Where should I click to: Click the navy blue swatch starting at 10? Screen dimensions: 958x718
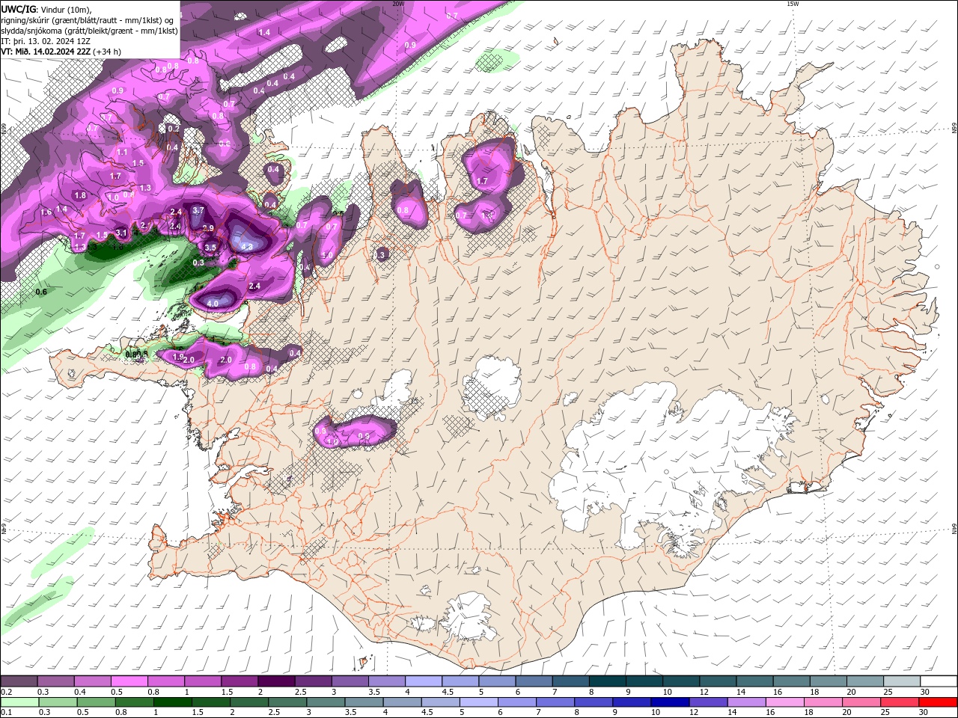[670, 702]
